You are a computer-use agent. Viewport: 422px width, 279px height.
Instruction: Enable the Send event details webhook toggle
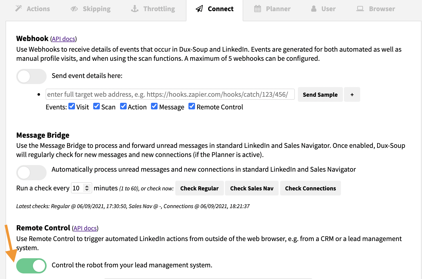point(31,76)
